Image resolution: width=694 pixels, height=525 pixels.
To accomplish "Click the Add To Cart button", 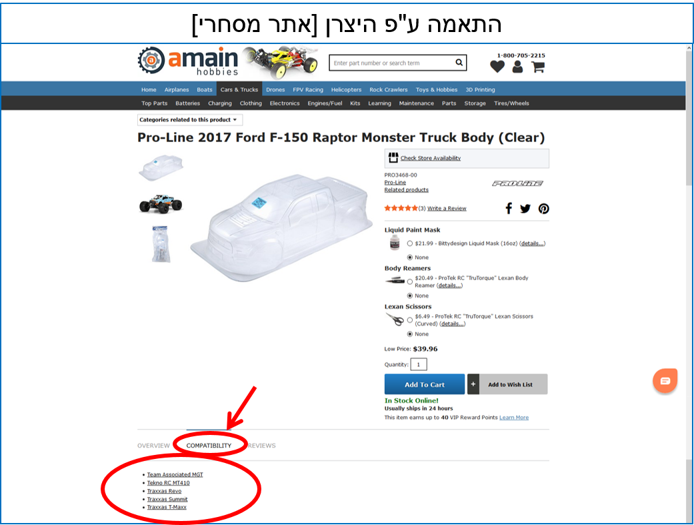I will [425, 384].
